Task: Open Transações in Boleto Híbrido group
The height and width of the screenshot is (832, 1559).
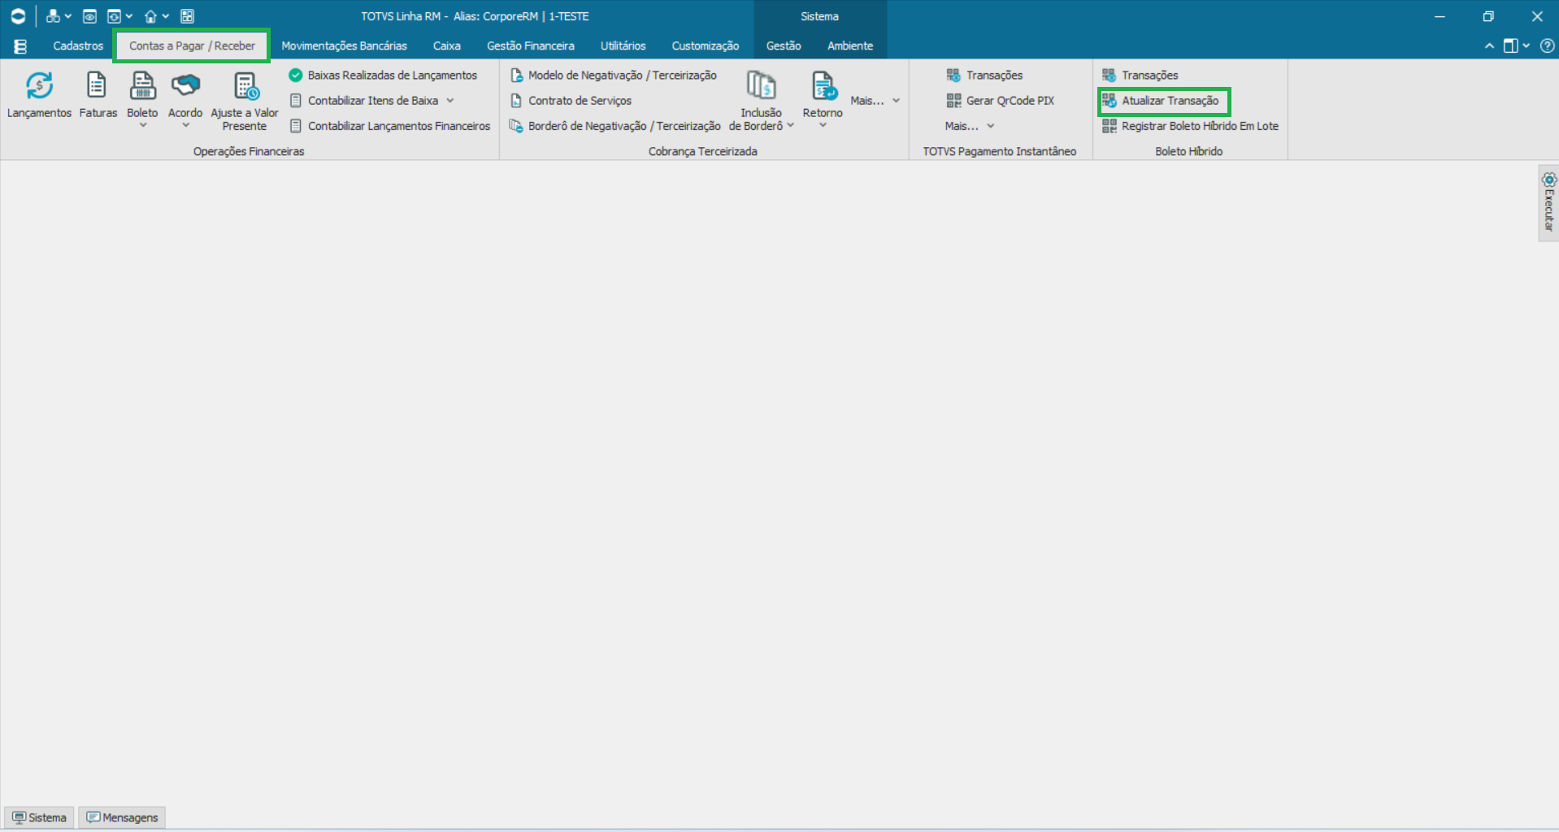Action: click(x=1140, y=75)
